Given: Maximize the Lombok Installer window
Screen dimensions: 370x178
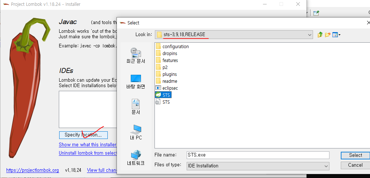Looking at the screenshot, I should (x=281, y=4).
